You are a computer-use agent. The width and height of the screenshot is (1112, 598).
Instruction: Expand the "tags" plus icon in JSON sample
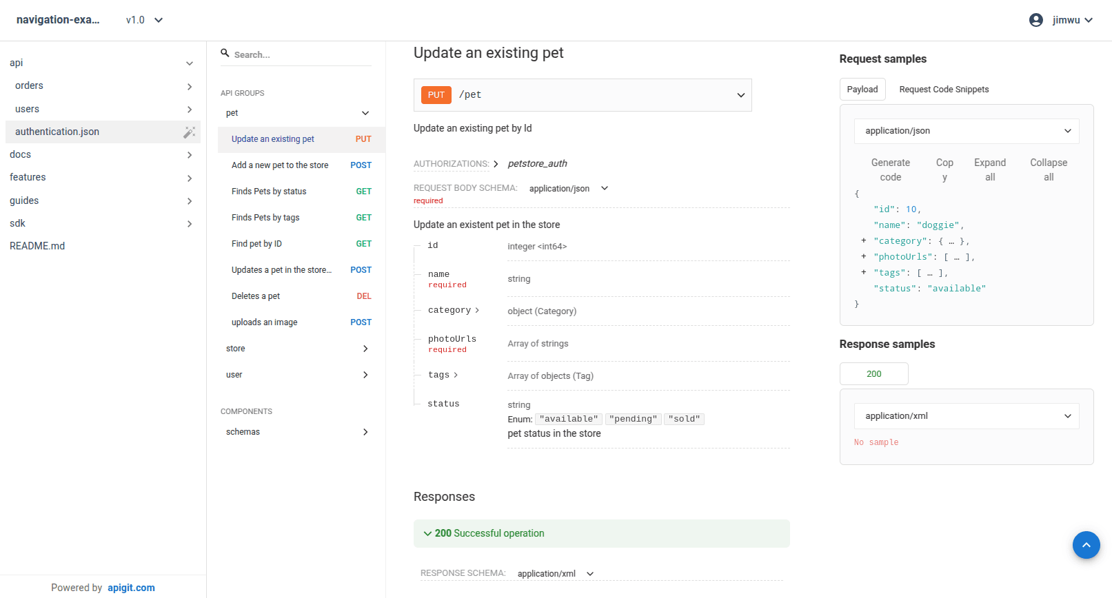[x=863, y=272]
